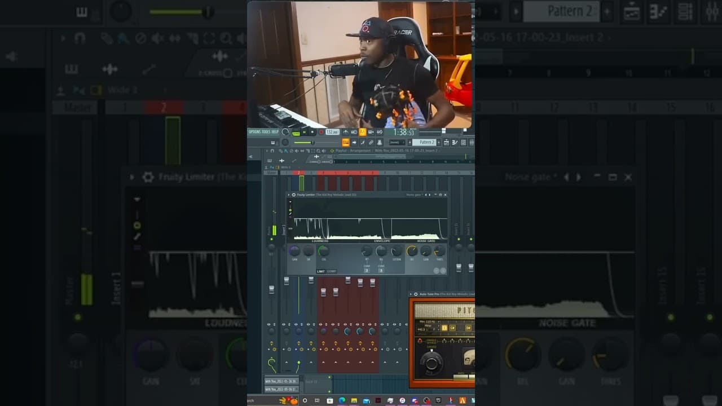
Task: Click the Fruity Limiter GAIN knob
Action: tap(294, 251)
